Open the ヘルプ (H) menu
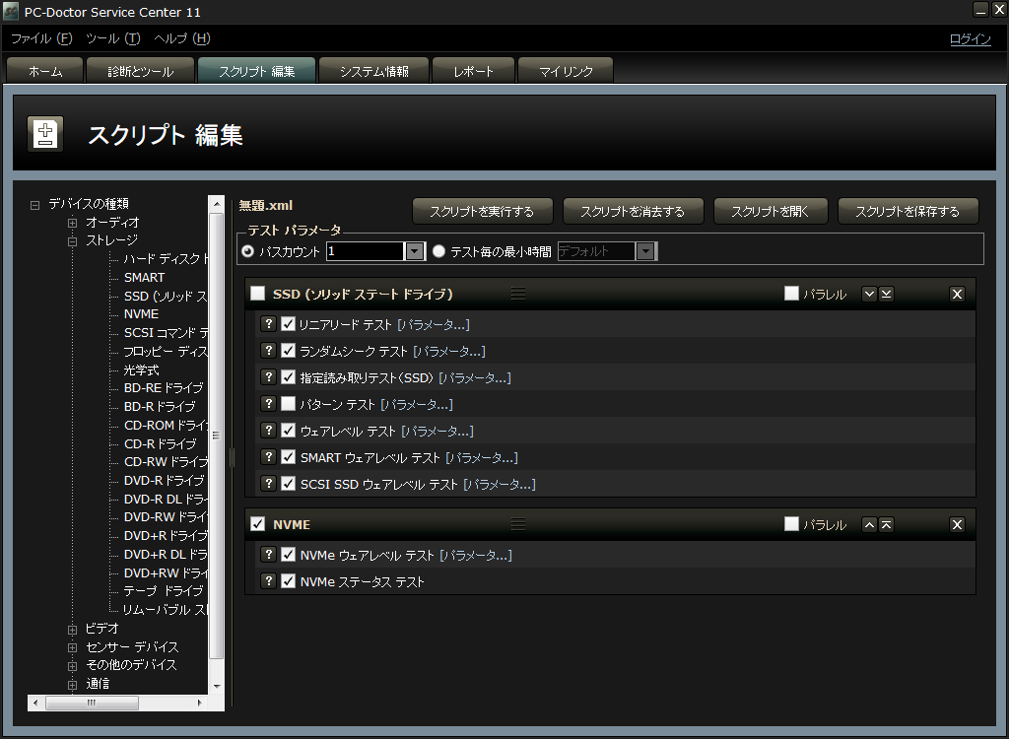Viewport: 1009px width, 739px height. [x=182, y=38]
